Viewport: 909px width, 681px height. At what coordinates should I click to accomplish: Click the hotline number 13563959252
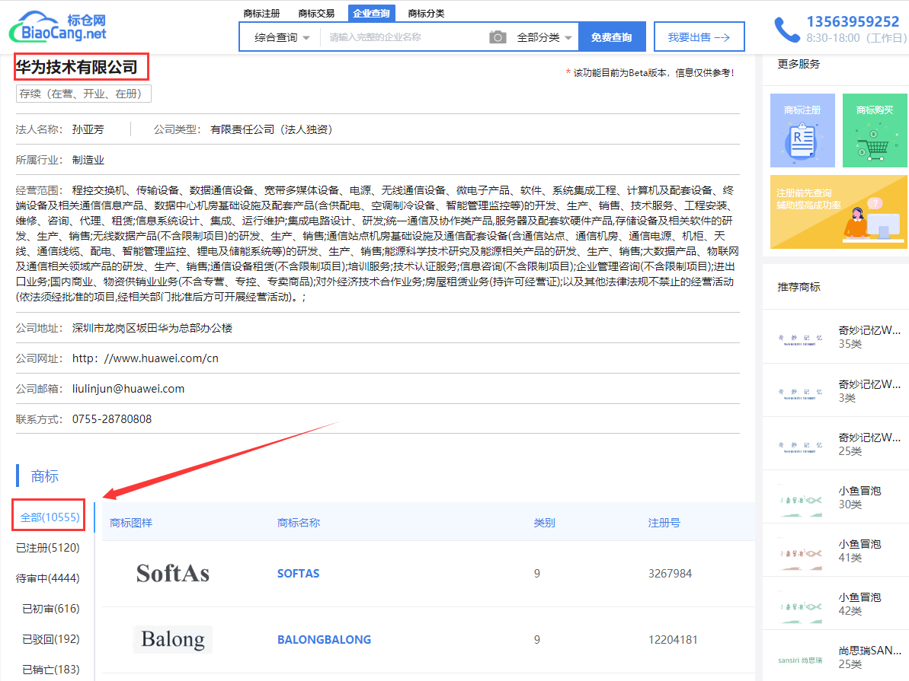[853, 21]
